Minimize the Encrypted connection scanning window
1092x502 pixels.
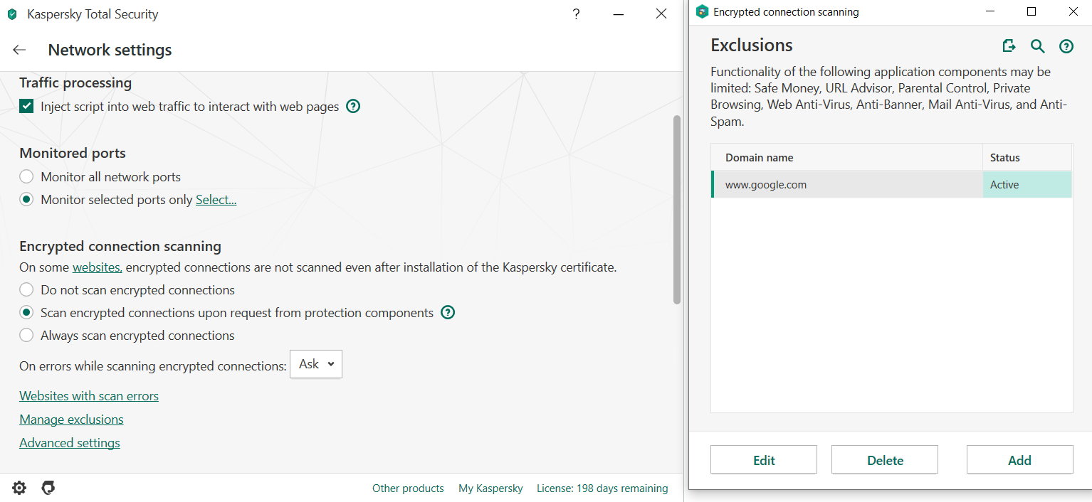tap(990, 11)
